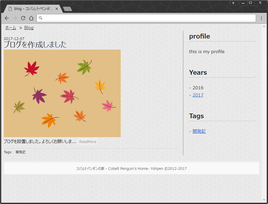
Task: Go back with the browser back arrow
Action: pyautogui.click(x=7, y=18)
